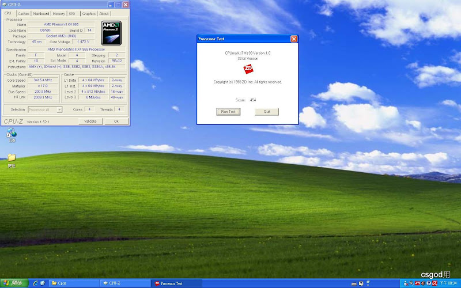Click the volume speaker tray icon

[423, 283]
